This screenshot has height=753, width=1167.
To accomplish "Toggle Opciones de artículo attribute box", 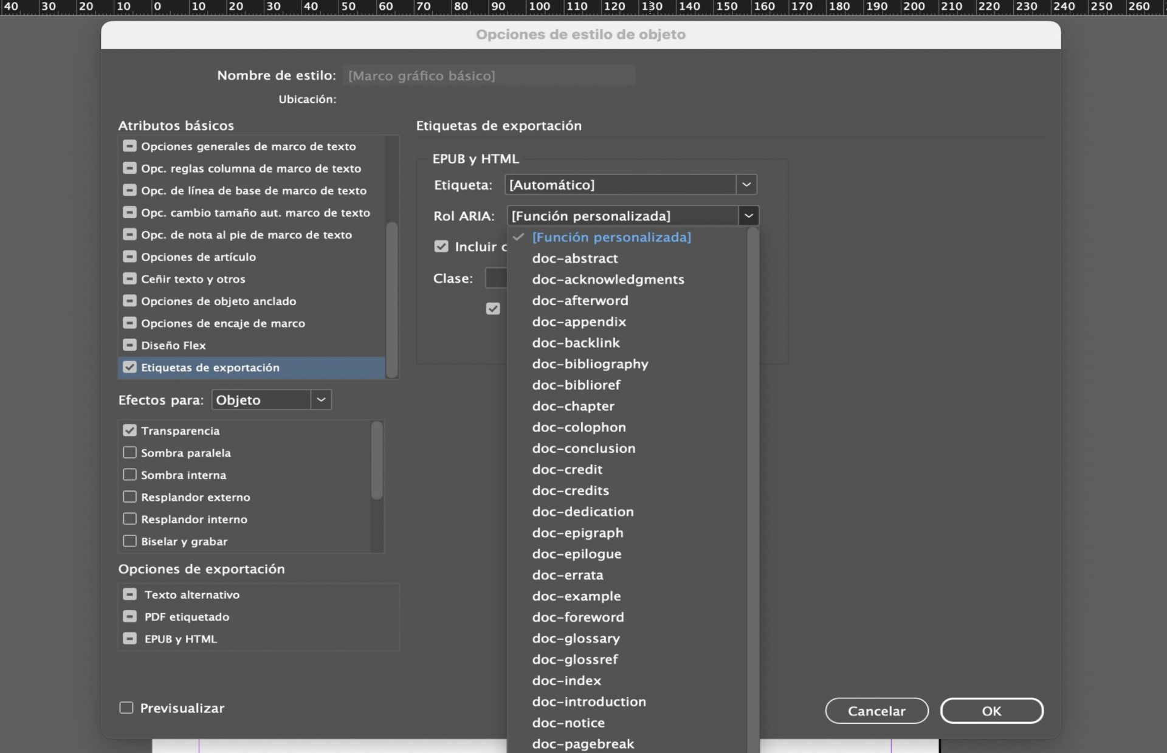I will [x=129, y=256].
